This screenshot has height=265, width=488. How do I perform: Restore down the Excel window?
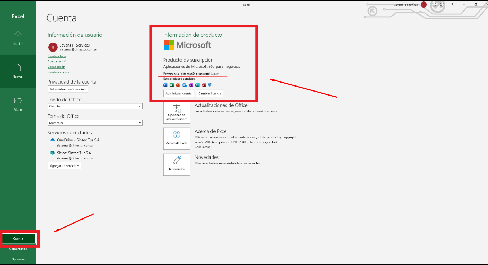point(476,5)
